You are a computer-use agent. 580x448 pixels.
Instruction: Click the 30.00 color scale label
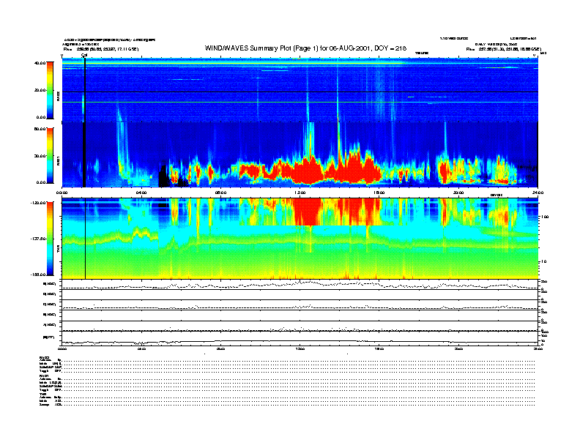tap(40, 156)
